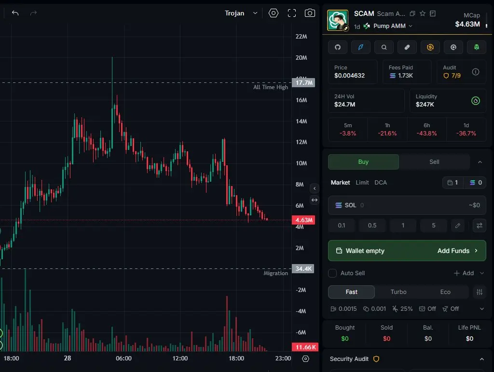Screen dimensions: 494x372
Task: Open the GitHub link icon
Action: click(338, 47)
